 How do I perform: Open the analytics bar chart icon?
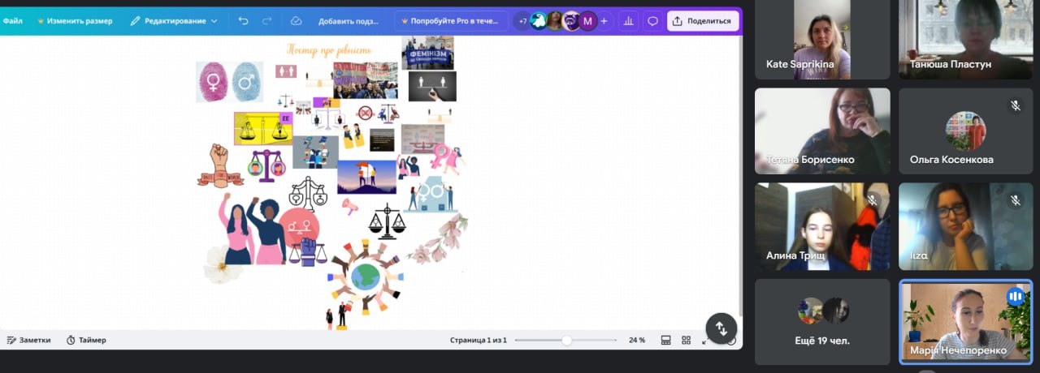point(627,21)
